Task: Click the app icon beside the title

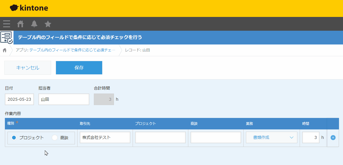Action: point(7,38)
